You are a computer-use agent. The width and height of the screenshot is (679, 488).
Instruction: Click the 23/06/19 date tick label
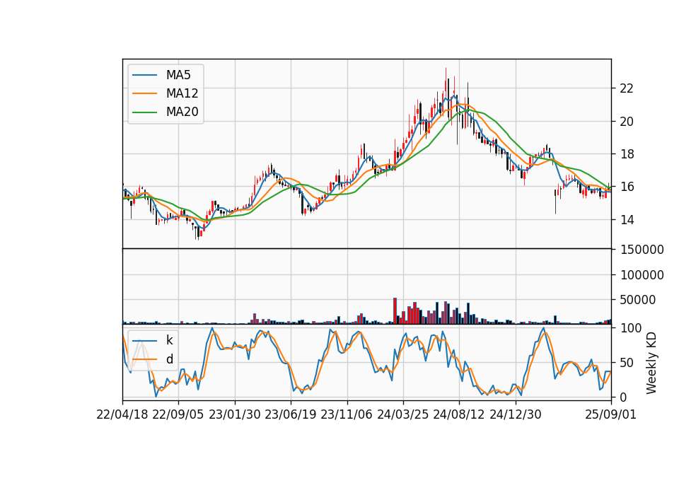coord(290,415)
